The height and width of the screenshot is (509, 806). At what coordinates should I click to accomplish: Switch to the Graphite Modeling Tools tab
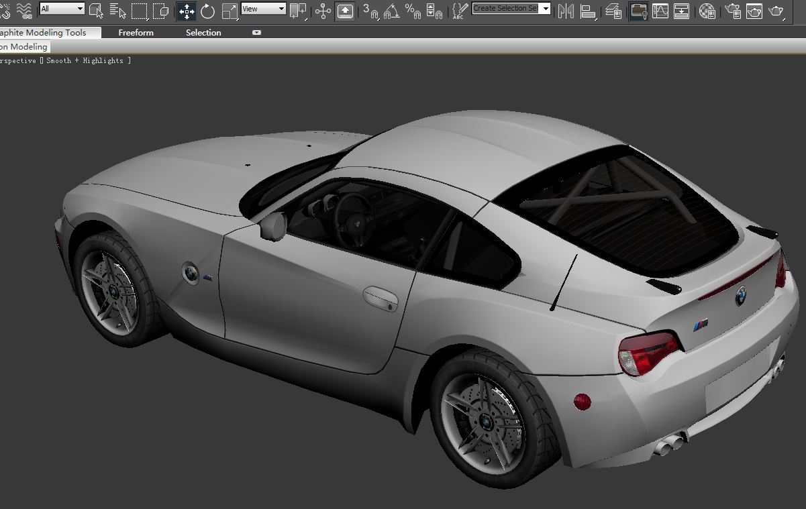pos(50,32)
